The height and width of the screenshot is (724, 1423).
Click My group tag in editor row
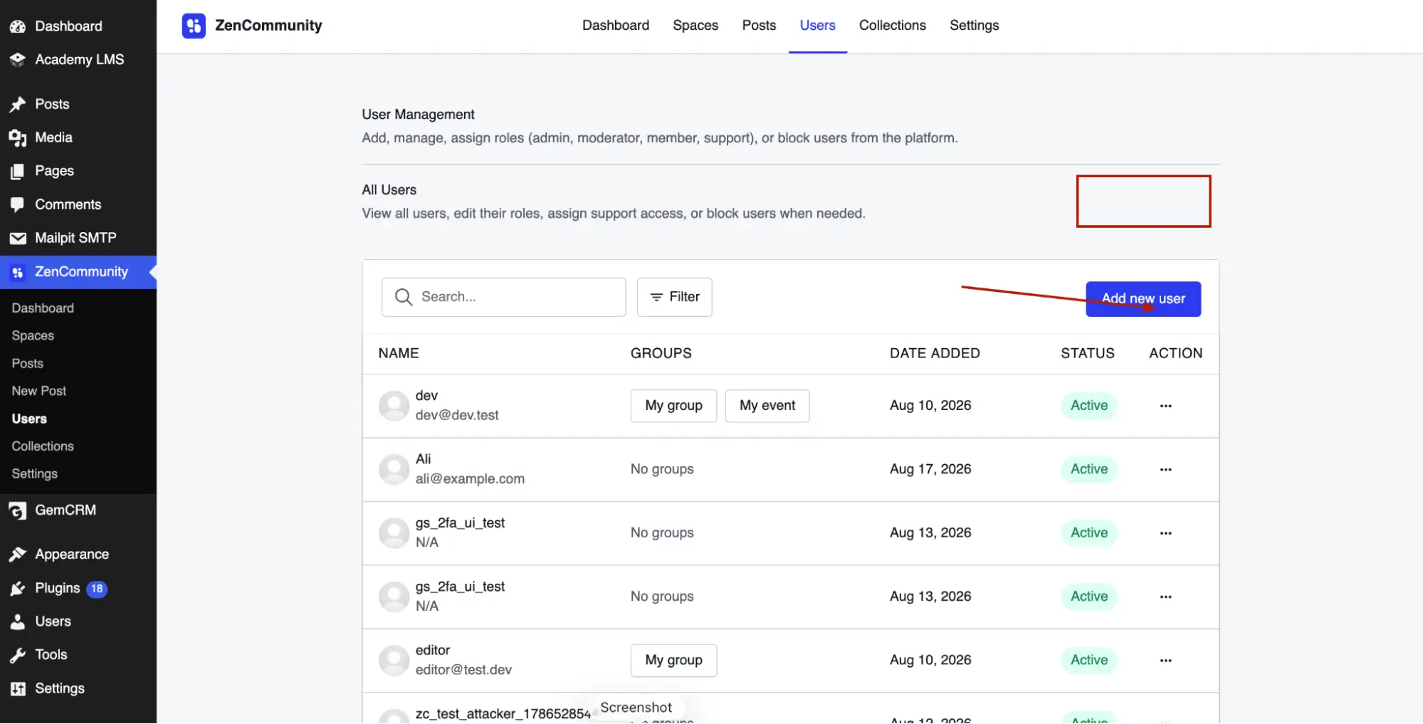coord(673,661)
